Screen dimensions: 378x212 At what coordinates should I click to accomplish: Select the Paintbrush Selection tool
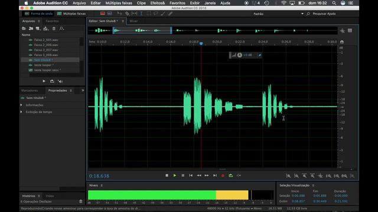[163, 14]
